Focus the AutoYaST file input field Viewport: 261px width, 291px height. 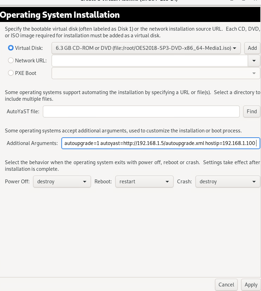pos(141,112)
